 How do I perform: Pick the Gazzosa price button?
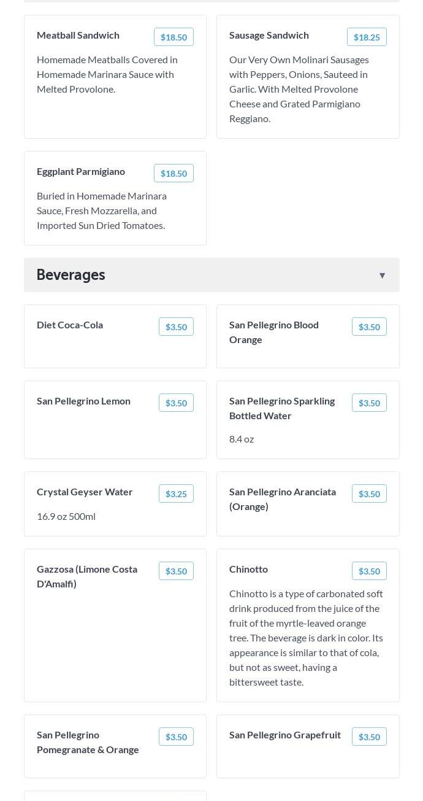click(x=176, y=571)
